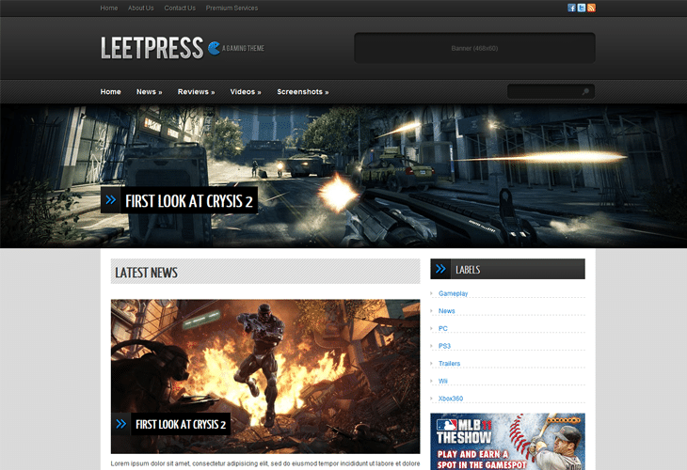The image size is (687, 470).
Task: Click the search magnifier icon
Action: click(x=585, y=91)
